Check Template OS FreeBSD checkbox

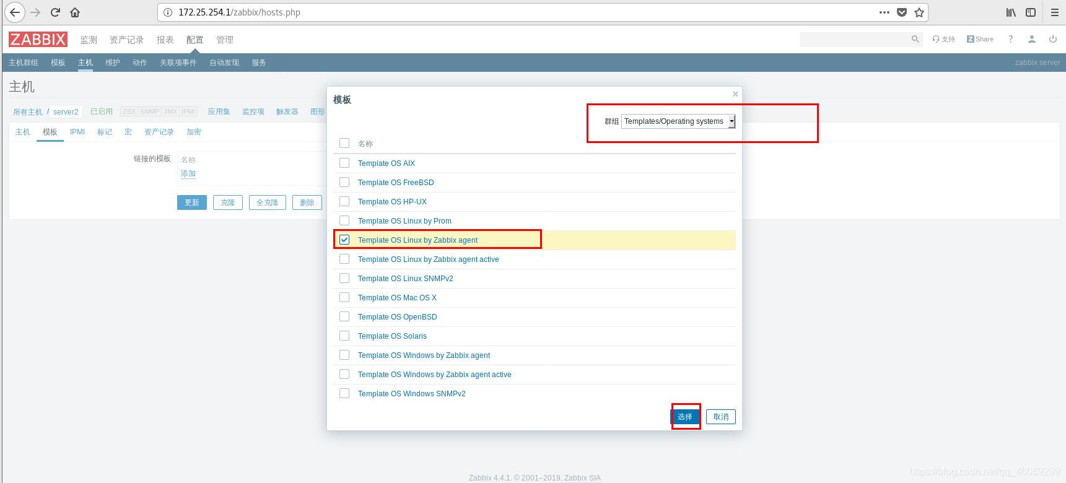pos(344,182)
